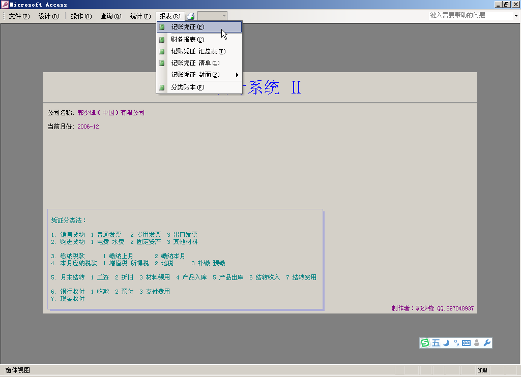The image size is (521, 377).
Task: Select 记账凭证 in the report menu
Action: click(x=188, y=27)
